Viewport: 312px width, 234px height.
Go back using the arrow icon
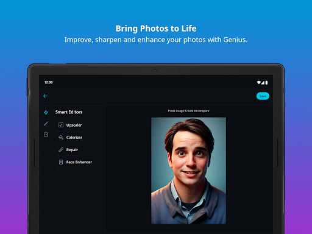45,96
